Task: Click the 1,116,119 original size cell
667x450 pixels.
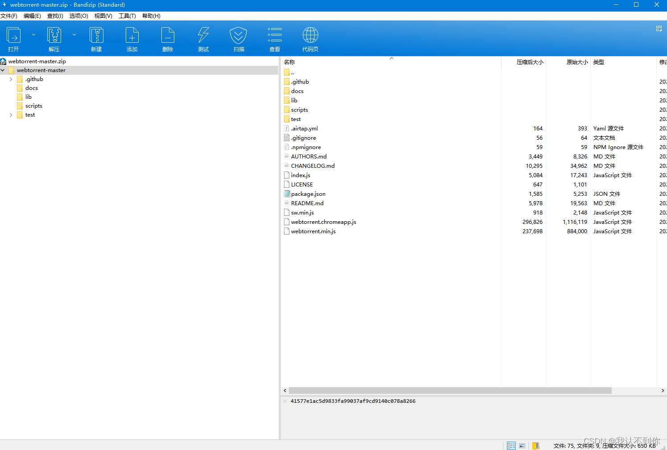Action: click(x=575, y=222)
